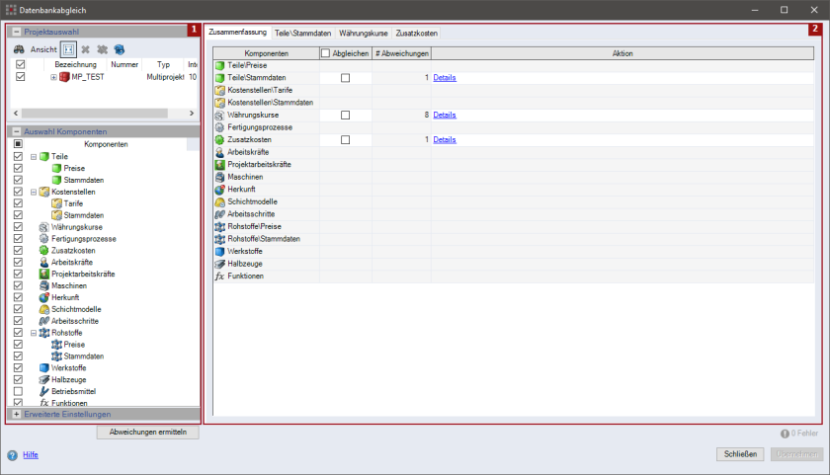Screen dimensions: 830x475
Task: Enable the Betriebsmittel checkbox
Action: tap(18, 391)
